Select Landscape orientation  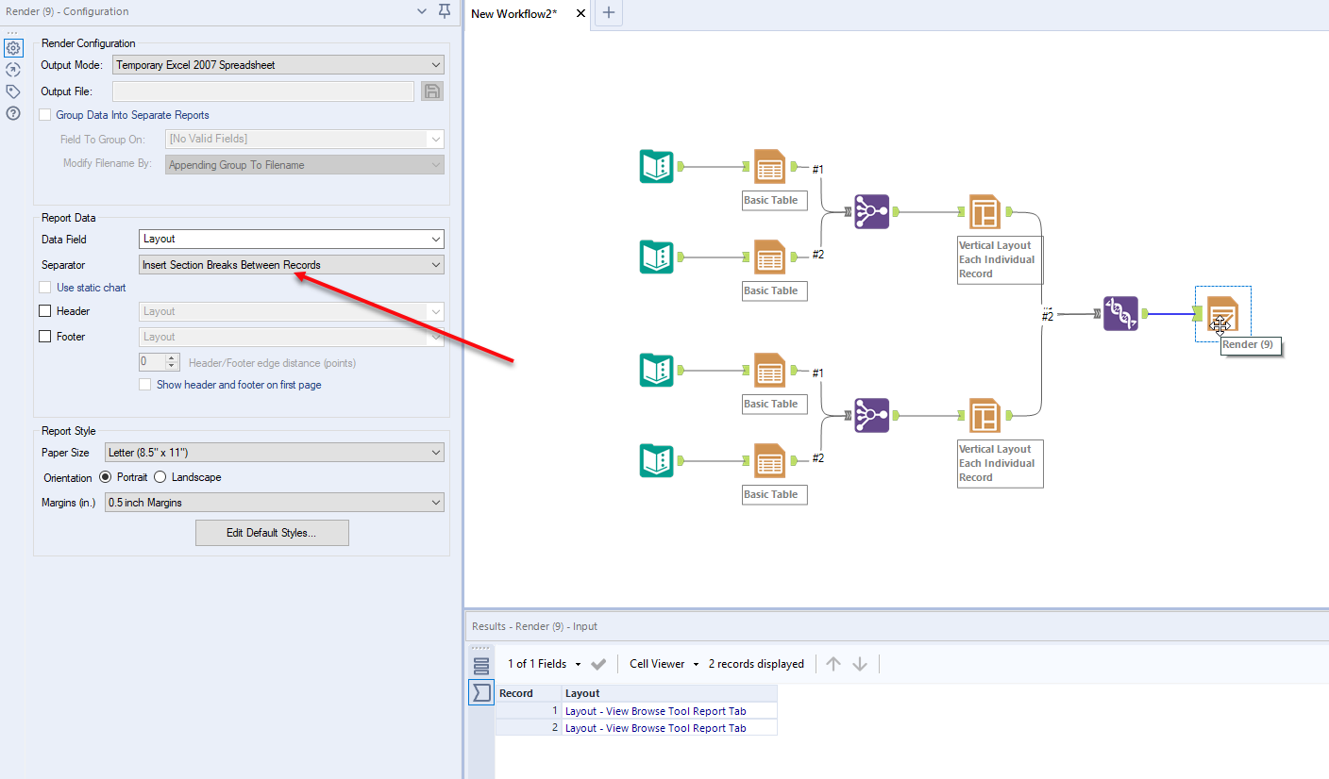[160, 477]
